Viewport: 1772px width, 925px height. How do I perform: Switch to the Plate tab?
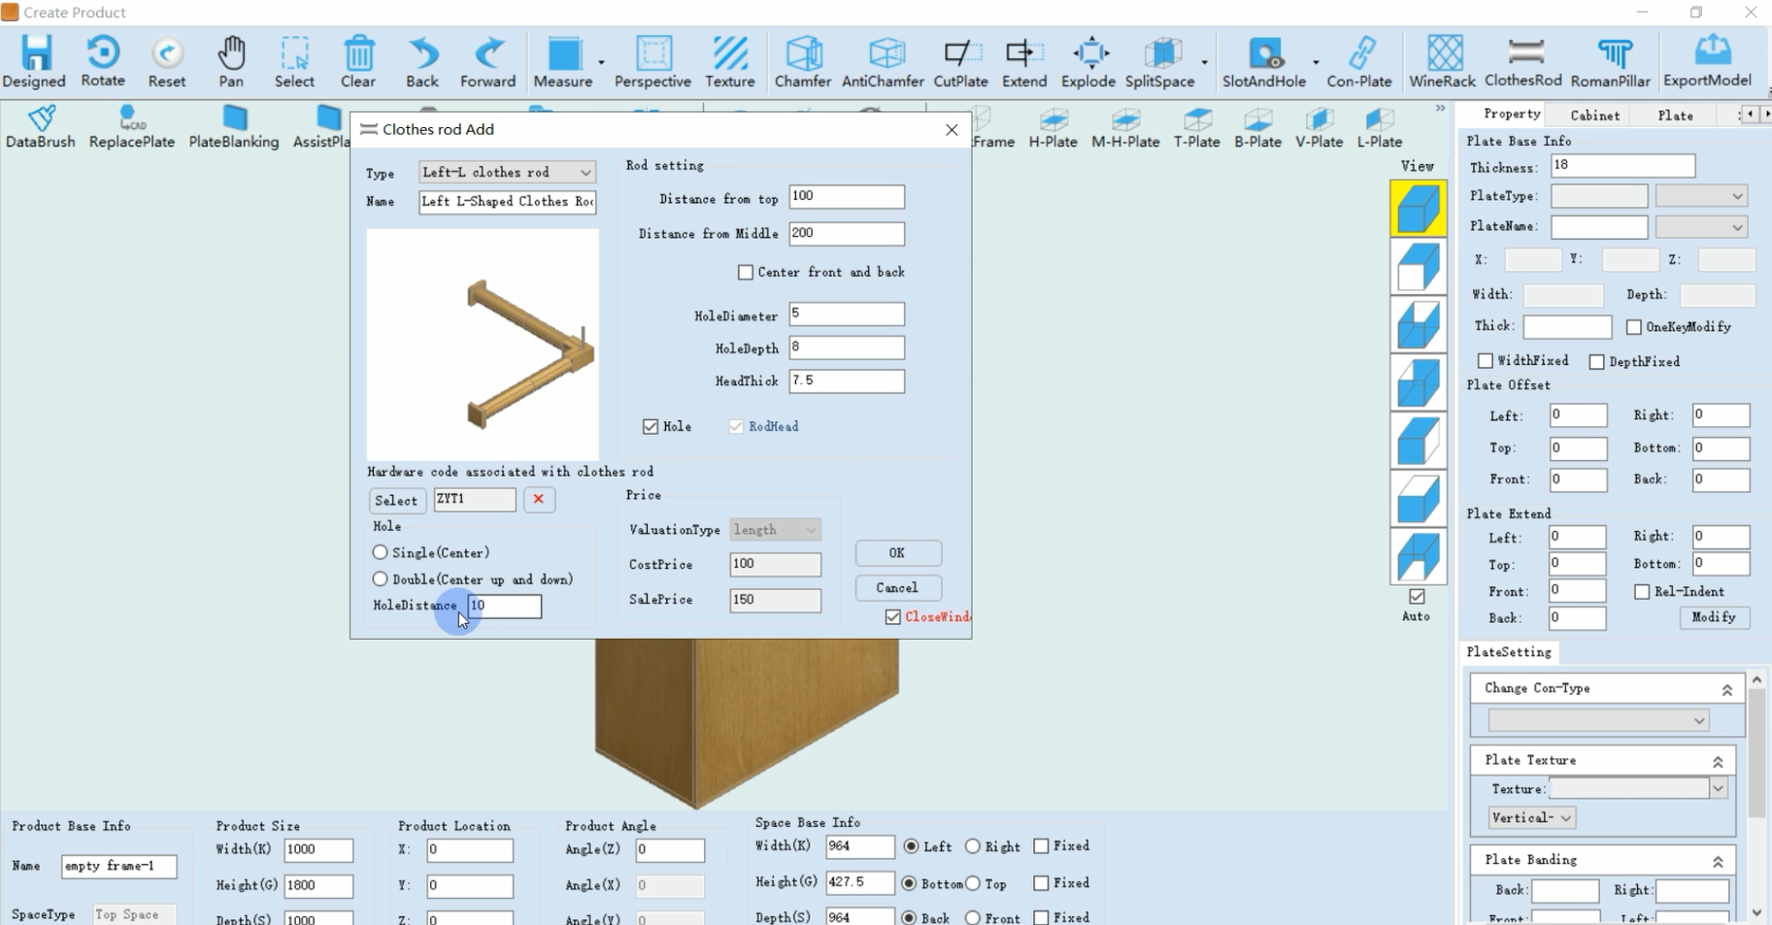(1676, 116)
